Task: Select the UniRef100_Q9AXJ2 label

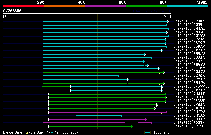Action: 189,97
